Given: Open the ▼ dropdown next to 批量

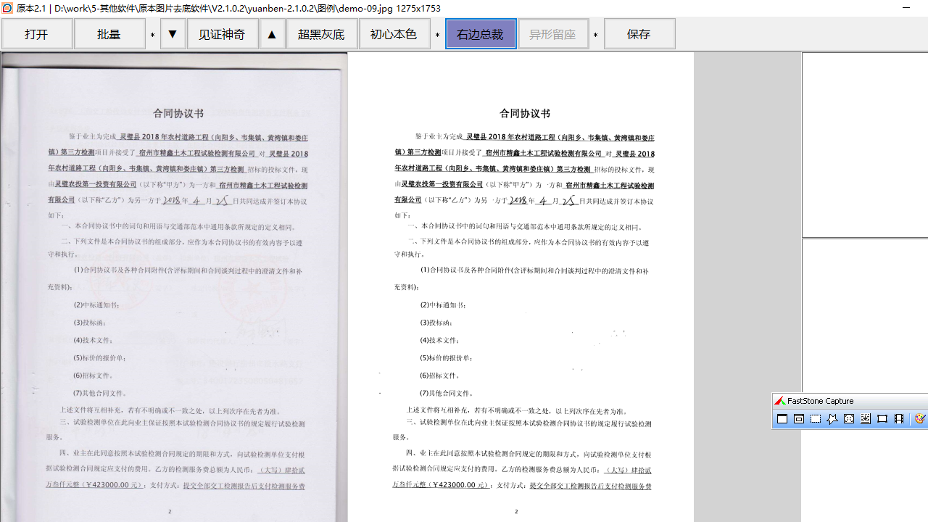Looking at the screenshot, I should (173, 33).
